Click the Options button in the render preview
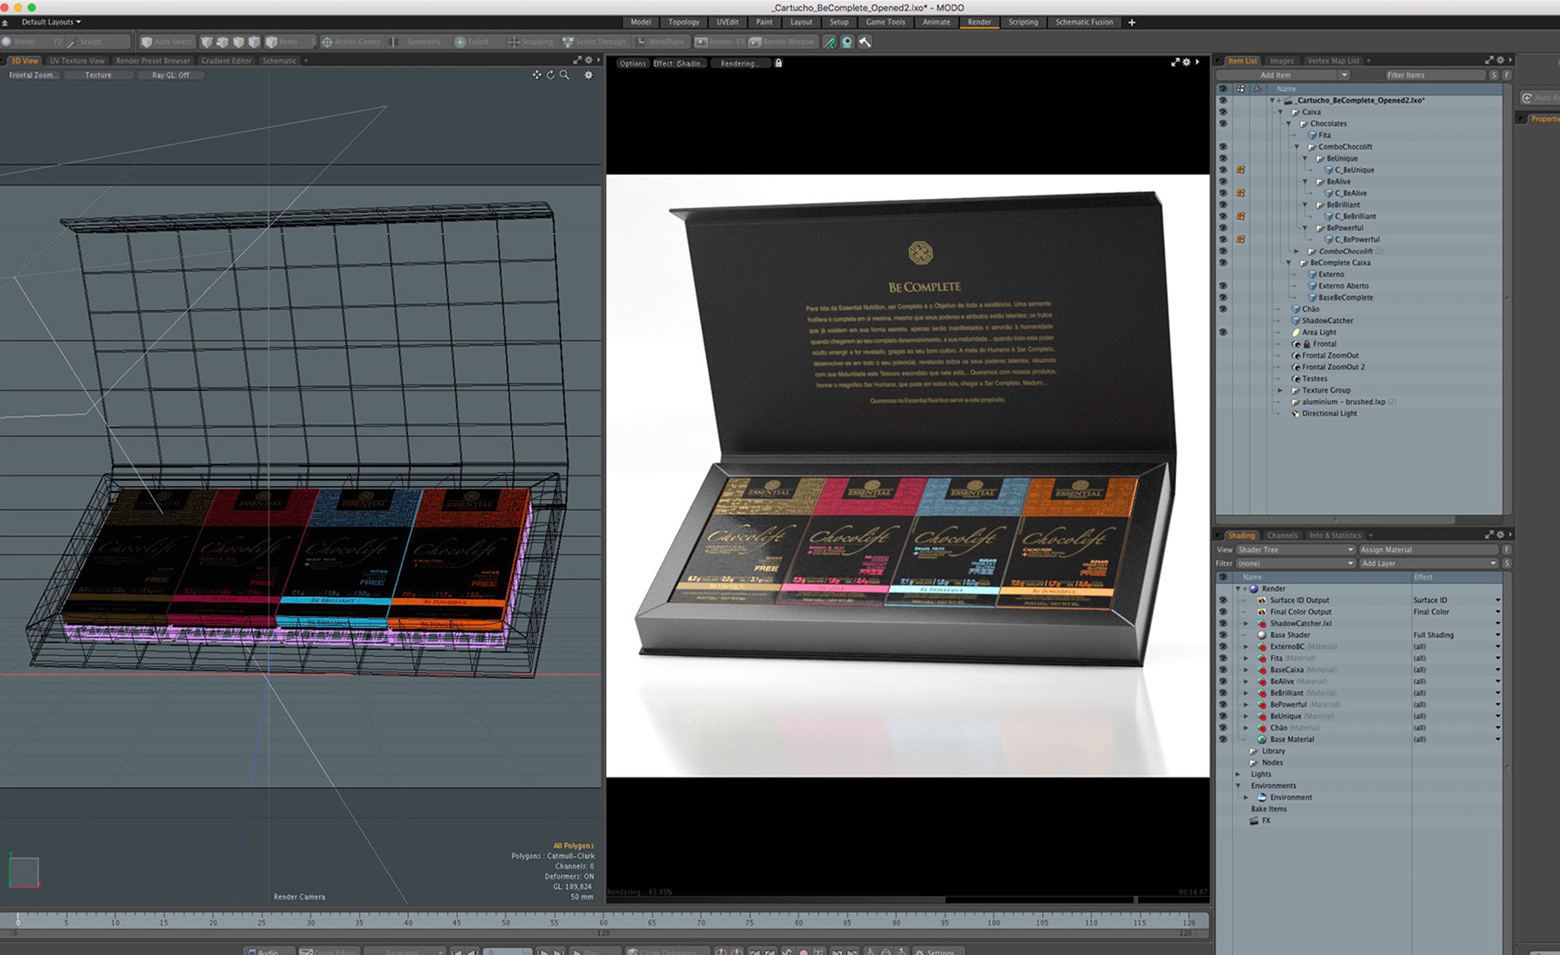 pos(633,63)
